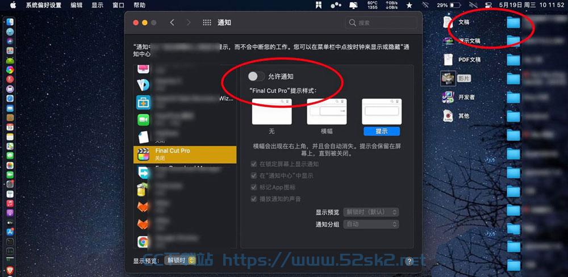Select the yellow jar app icon in list
Viewport: 568px width, 277px height.
point(143,190)
